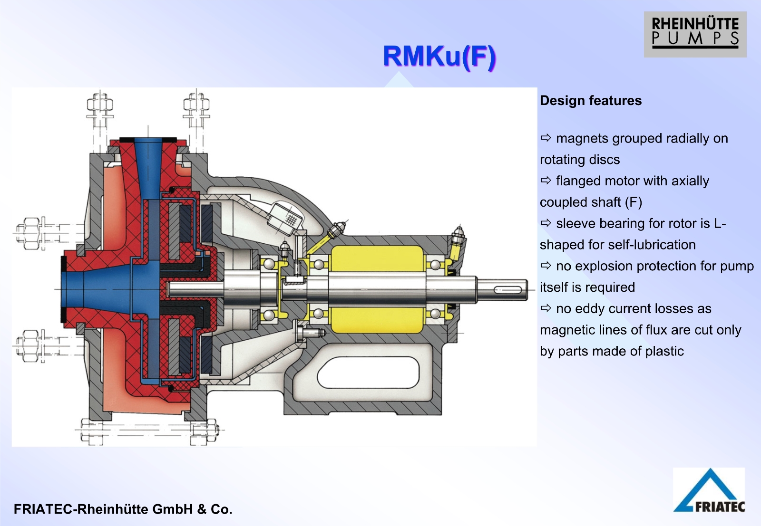Select the 'Design features' heading

pos(591,101)
